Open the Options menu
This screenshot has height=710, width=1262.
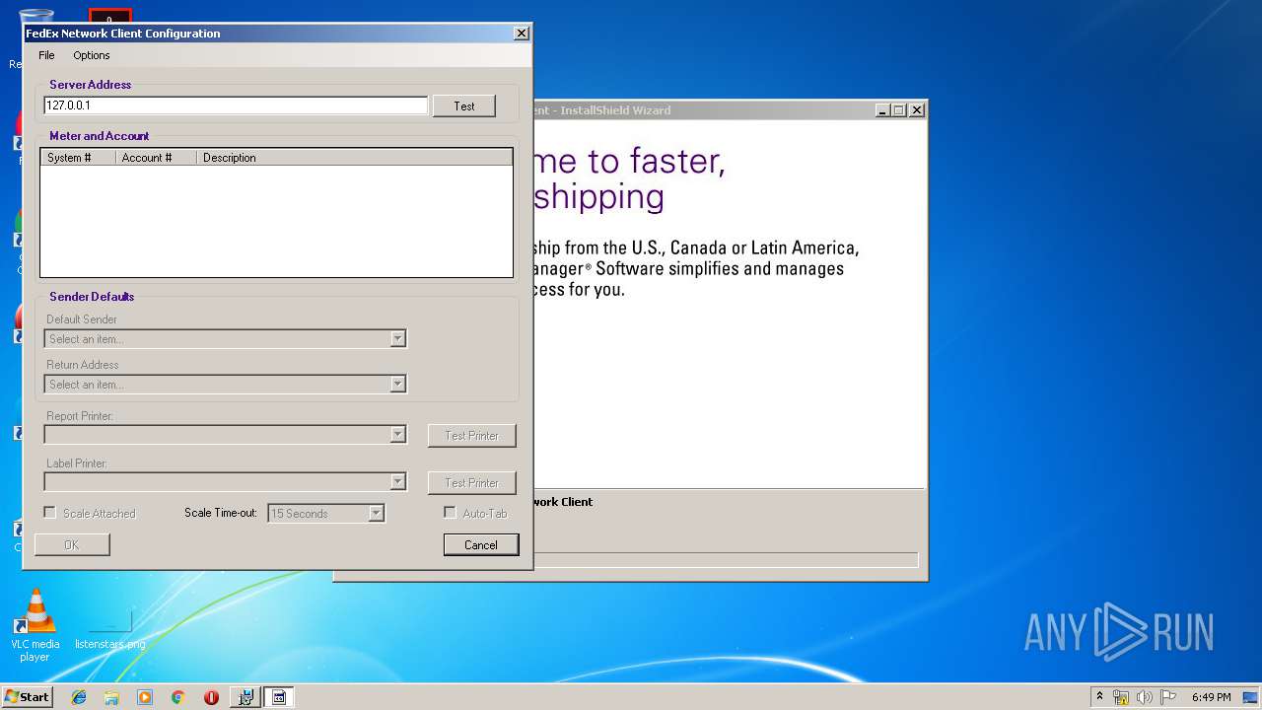pos(92,55)
